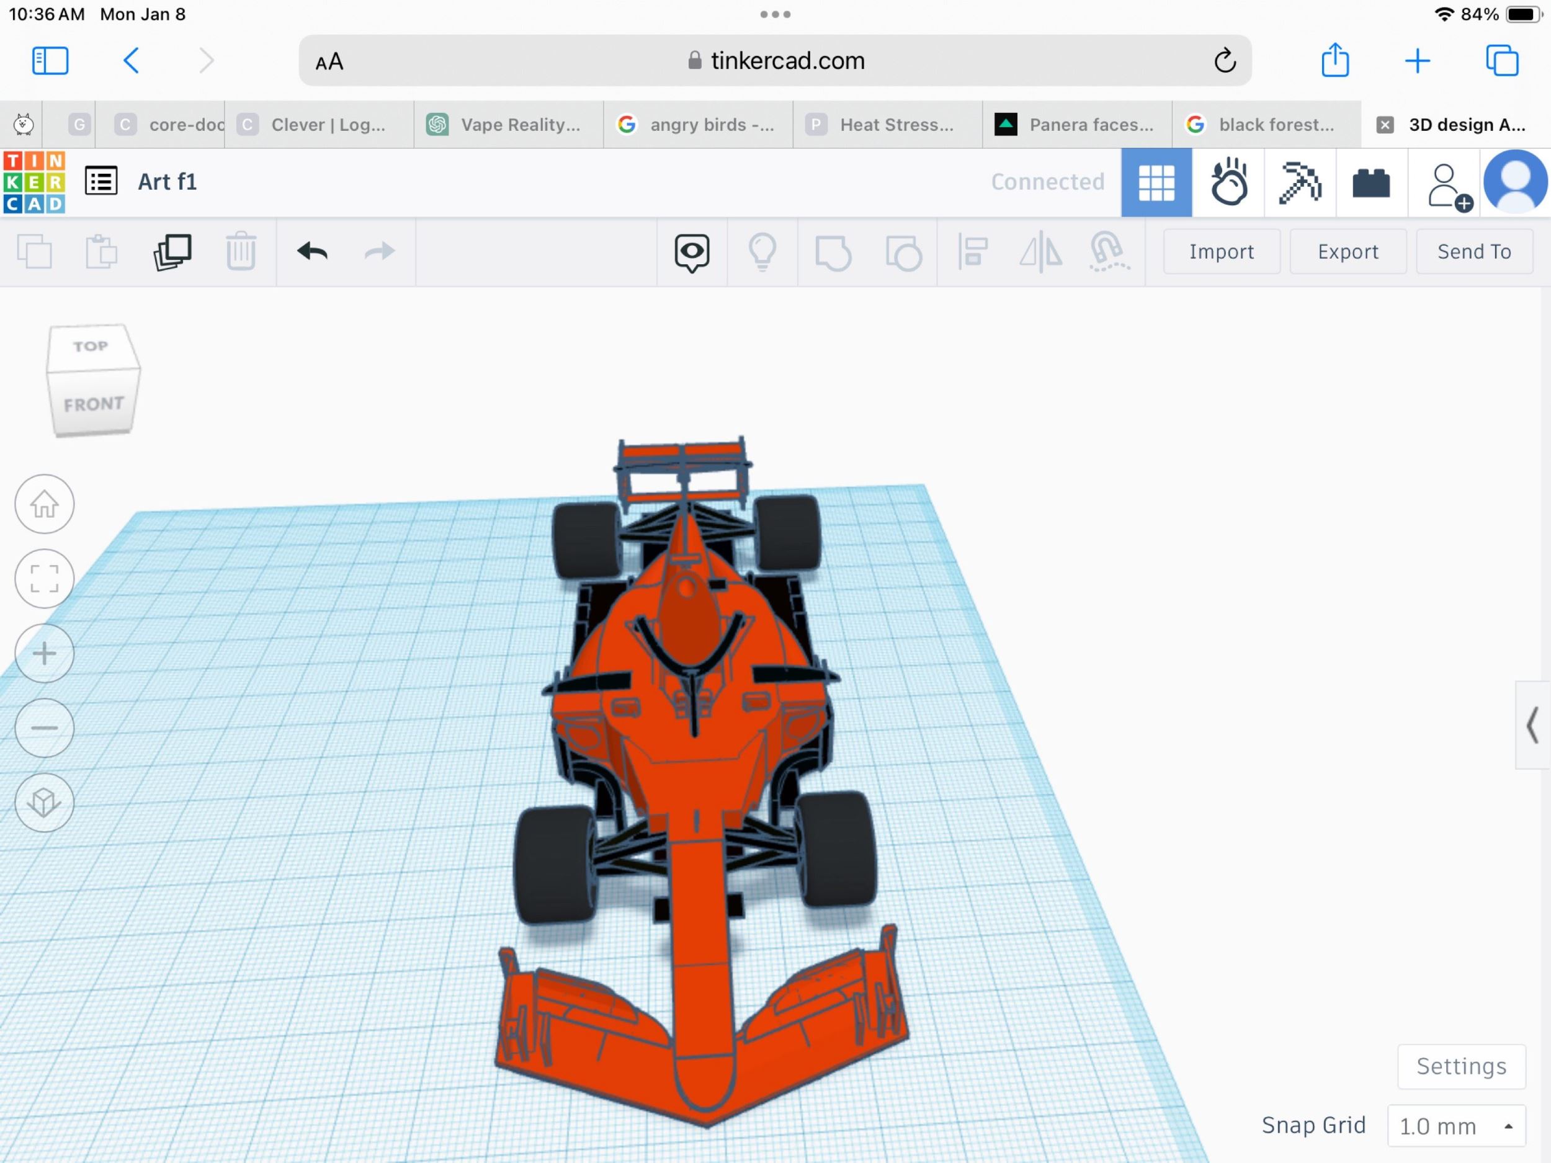
Task: Zoom in with the plus button
Action: coord(44,653)
